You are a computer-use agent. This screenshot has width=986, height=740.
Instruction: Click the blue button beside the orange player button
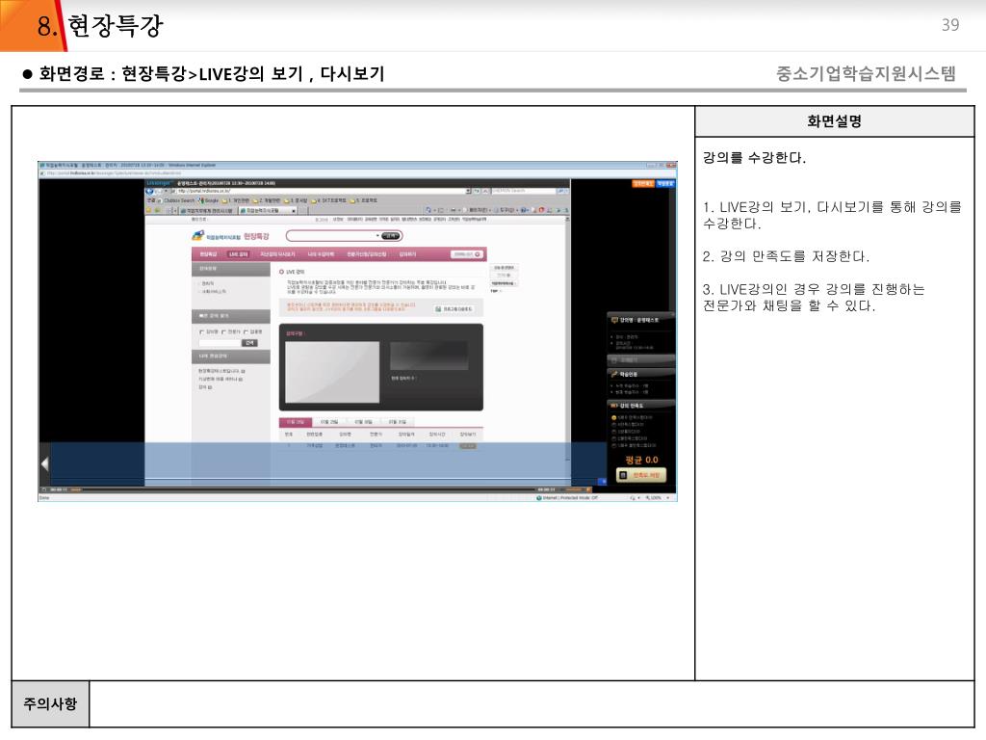click(x=665, y=184)
